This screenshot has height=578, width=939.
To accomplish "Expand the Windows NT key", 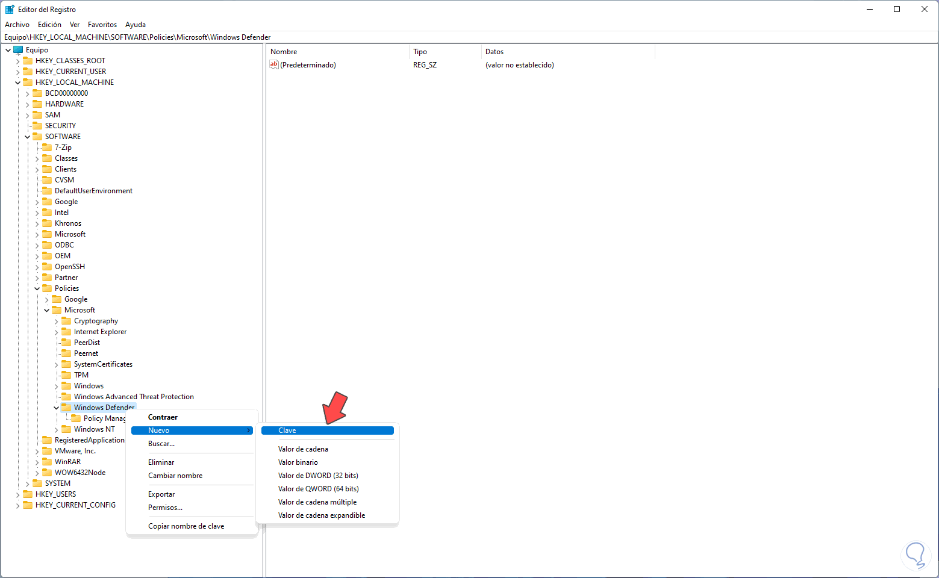I will [56, 429].
